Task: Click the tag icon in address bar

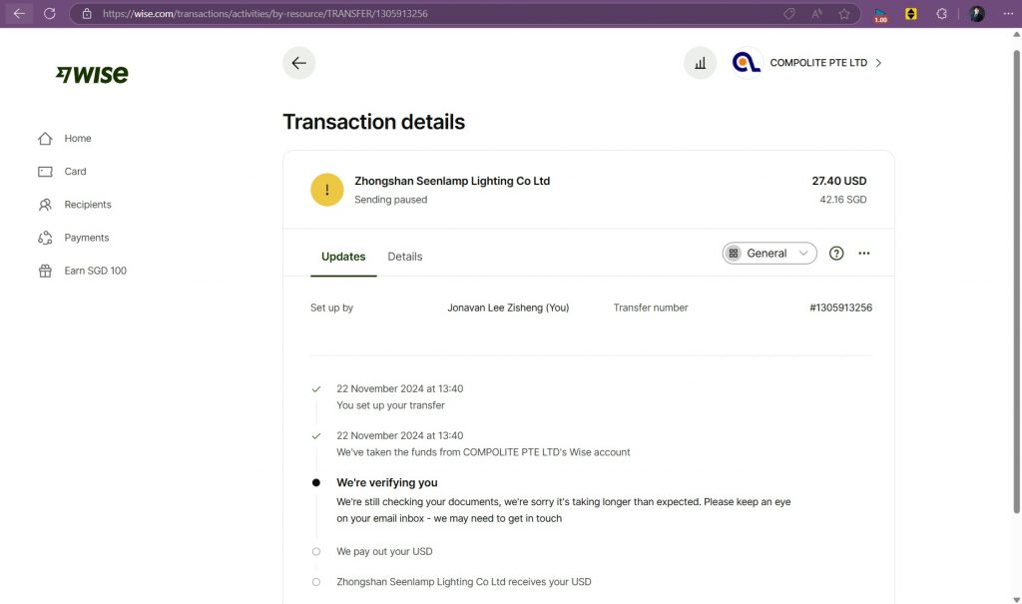Action: click(789, 14)
